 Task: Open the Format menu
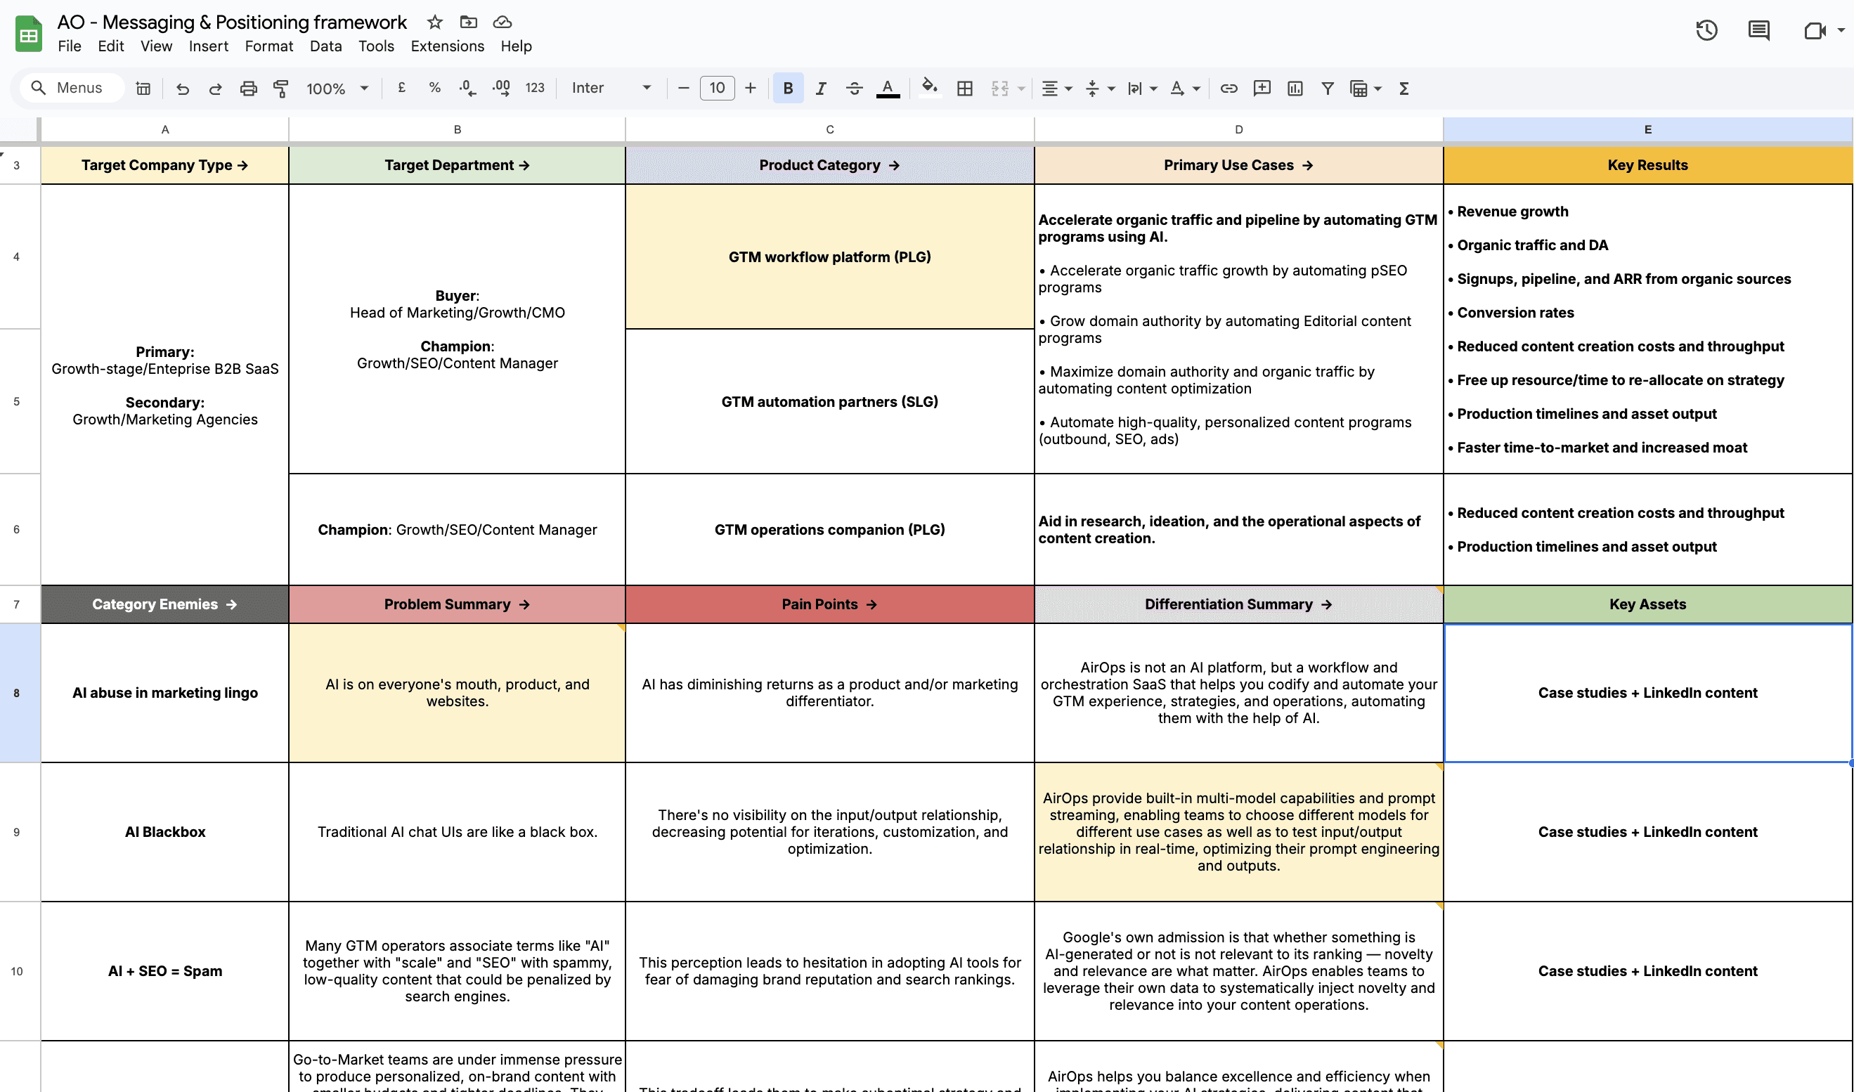(268, 46)
